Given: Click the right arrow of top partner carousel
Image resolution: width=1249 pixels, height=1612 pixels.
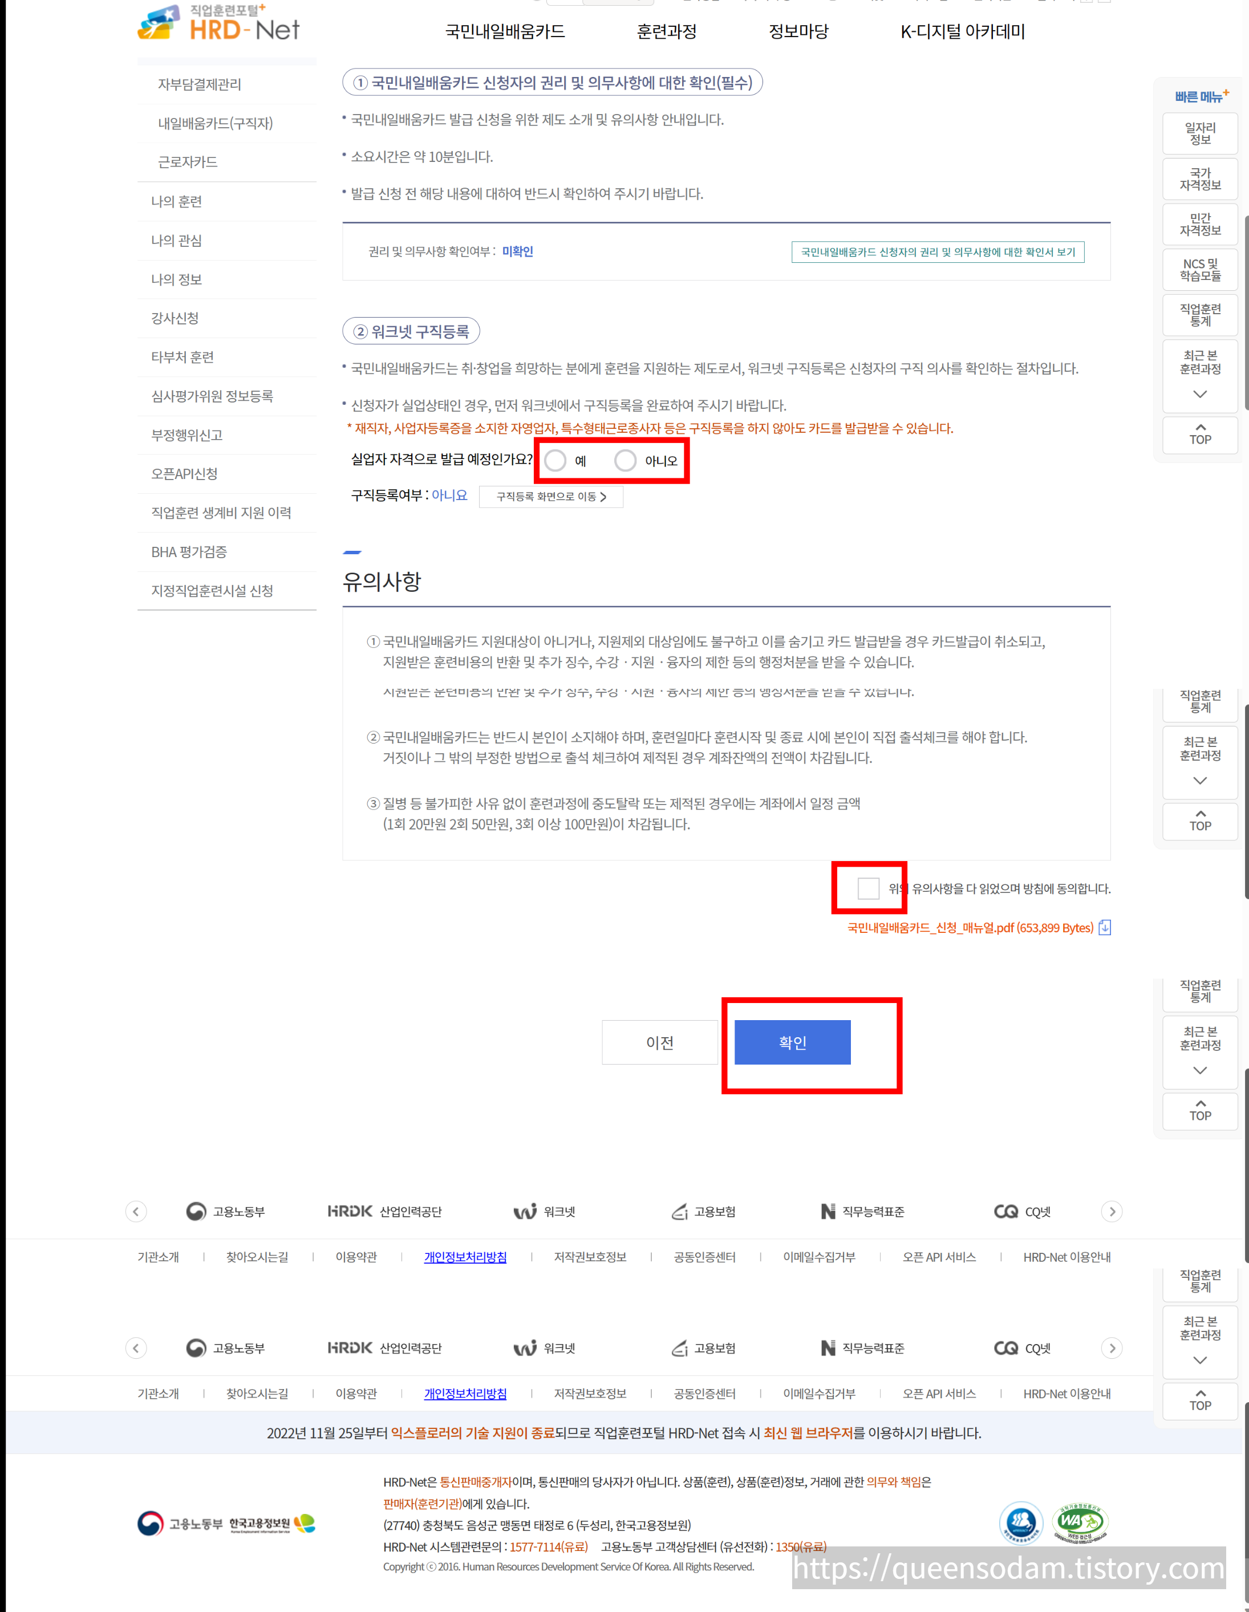Looking at the screenshot, I should point(1112,1211).
